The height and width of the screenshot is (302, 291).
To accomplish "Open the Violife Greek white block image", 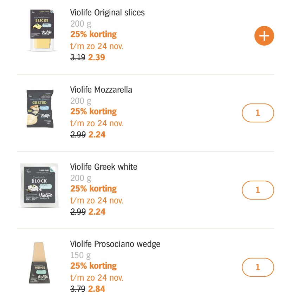I will click(39, 185).
